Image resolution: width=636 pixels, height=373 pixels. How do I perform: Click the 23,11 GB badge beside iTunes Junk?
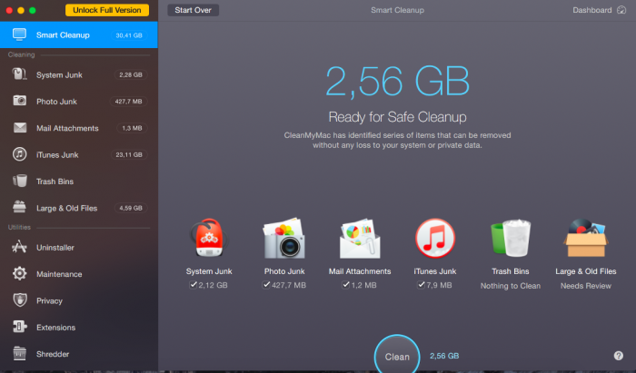(x=129, y=154)
